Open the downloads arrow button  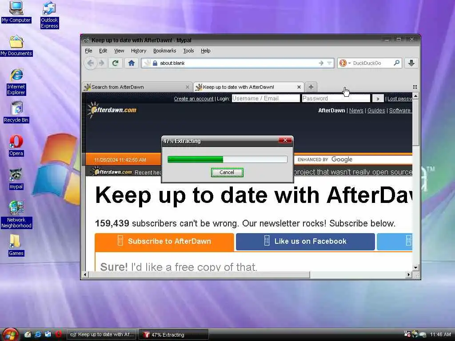click(411, 63)
